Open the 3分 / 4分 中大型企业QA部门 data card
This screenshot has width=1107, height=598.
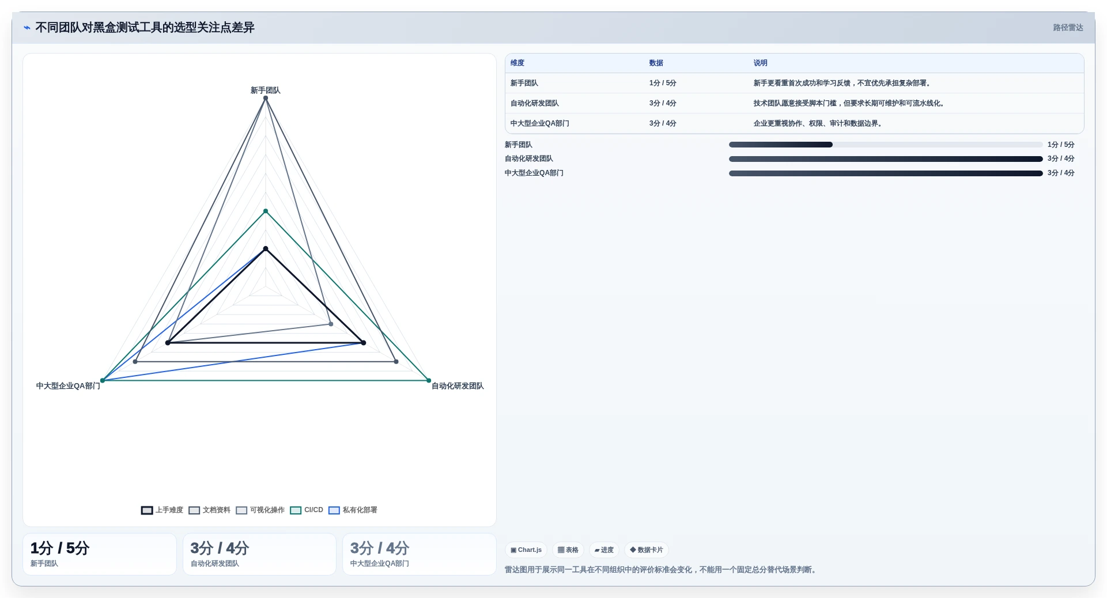click(x=420, y=554)
